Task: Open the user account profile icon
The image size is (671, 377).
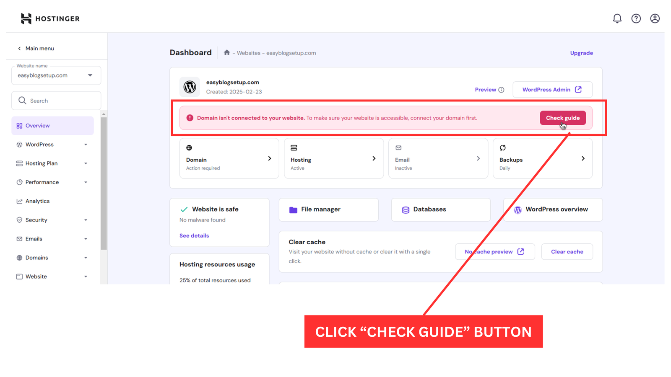Action: [x=655, y=18]
